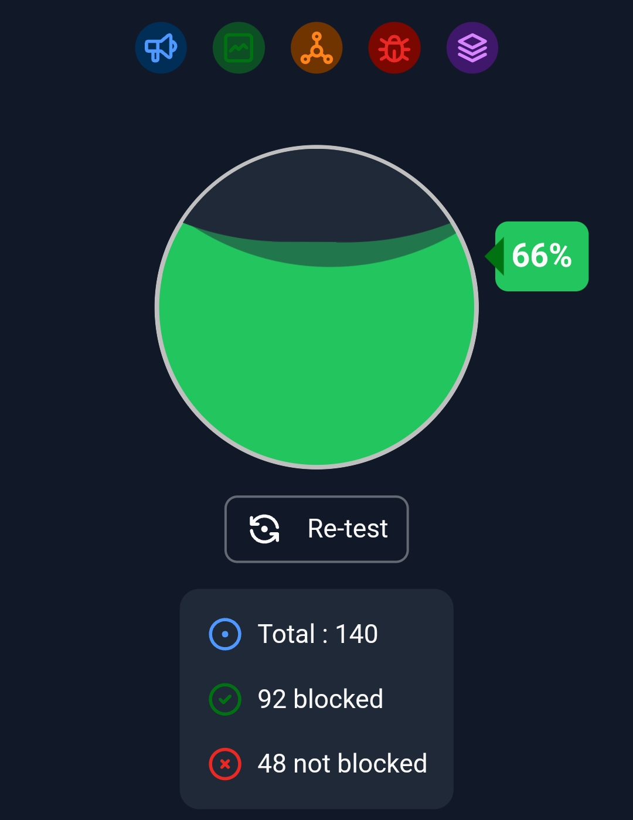The width and height of the screenshot is (633, 820).
Task: Open the blue megaphone ads category
Action: point(161,47)
